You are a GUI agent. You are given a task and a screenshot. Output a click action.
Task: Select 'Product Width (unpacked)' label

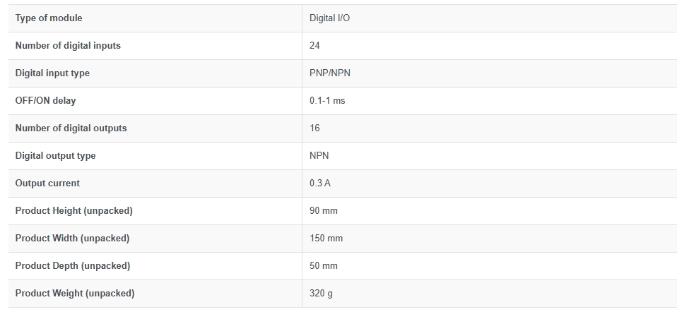72,239
